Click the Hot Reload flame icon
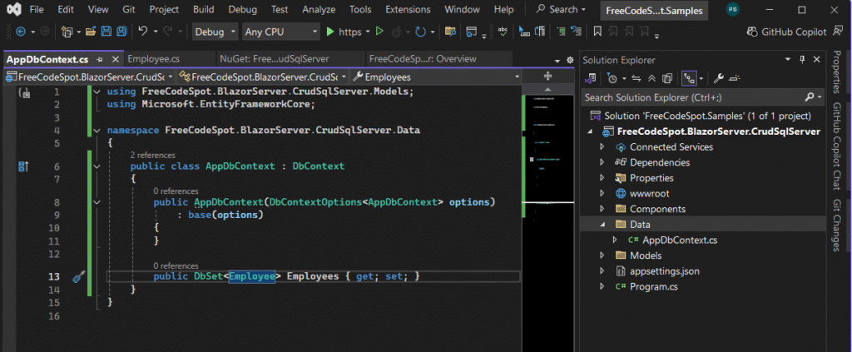Screen dimensions: 852x352 point(397,32)
